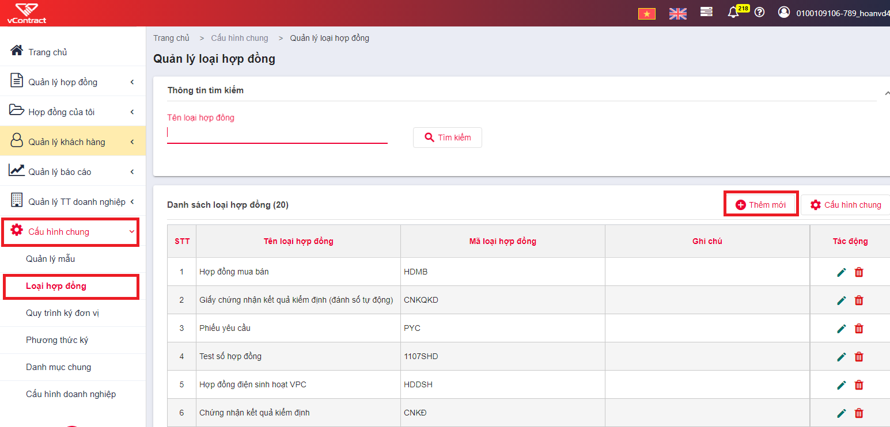
Task: Delete the Phiếu yêu cầu row
Action: pos(859,329)
